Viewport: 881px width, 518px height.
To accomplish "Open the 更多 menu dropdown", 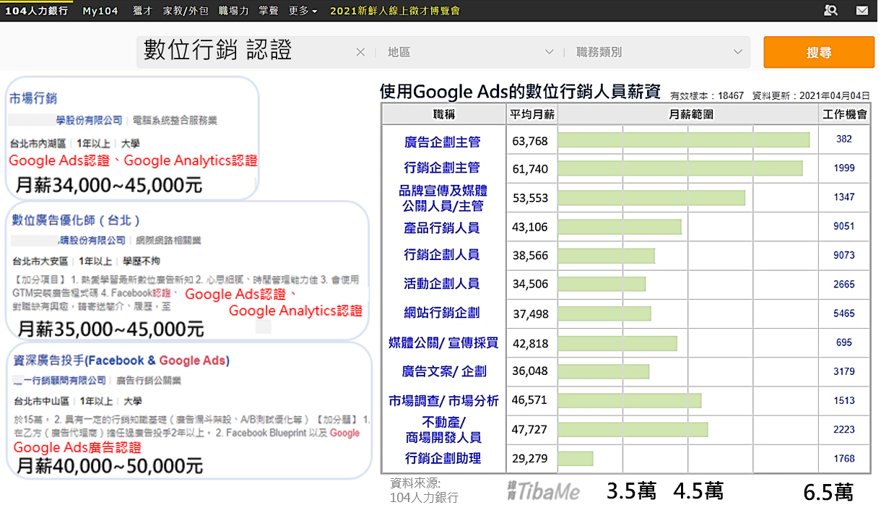I will tap(303, 11).
